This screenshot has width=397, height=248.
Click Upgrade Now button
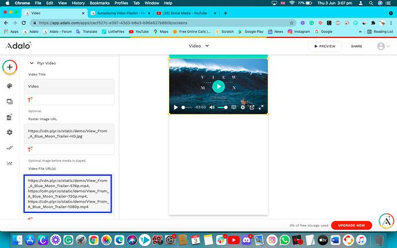pyautogui.click(x=352, y=225)
